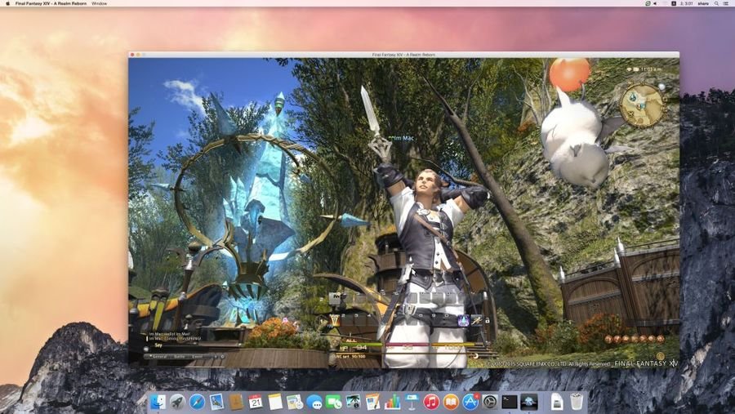735x414 pixels.
Task: Click the share user name in menu bar
Action: pyautogui.click(x=702, y=4)
